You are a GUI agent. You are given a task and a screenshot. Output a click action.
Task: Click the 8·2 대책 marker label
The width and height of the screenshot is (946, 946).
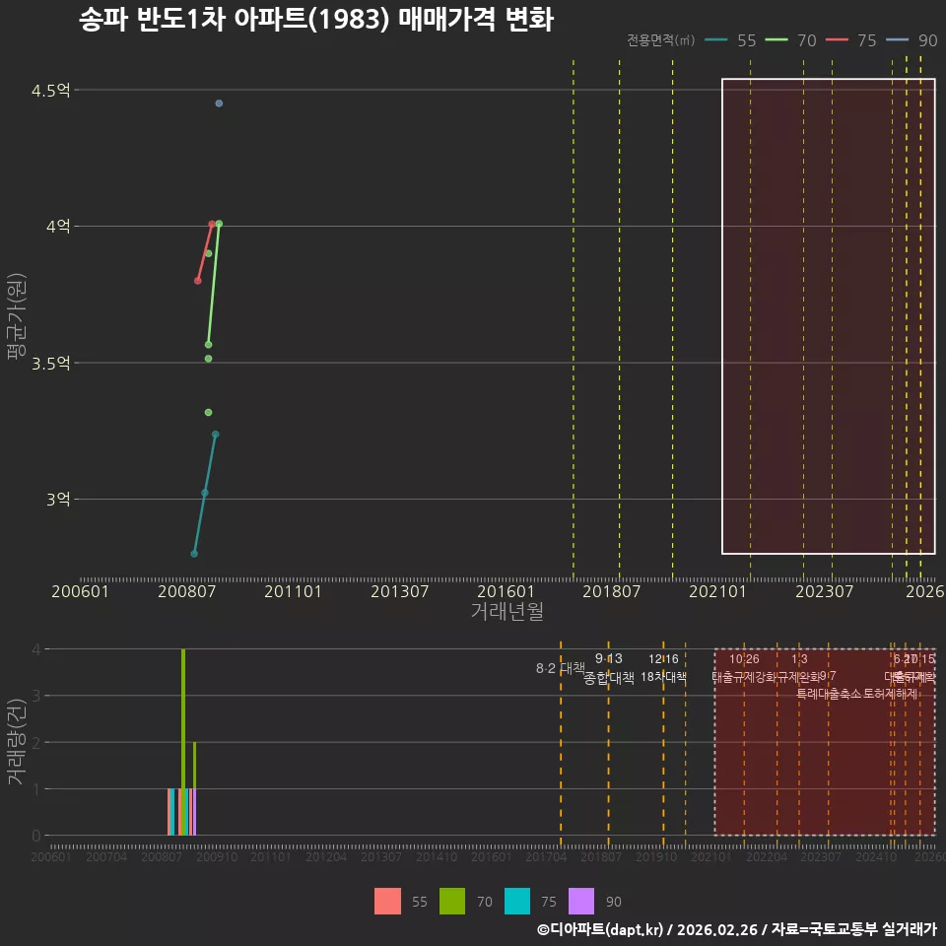point(561,668)
